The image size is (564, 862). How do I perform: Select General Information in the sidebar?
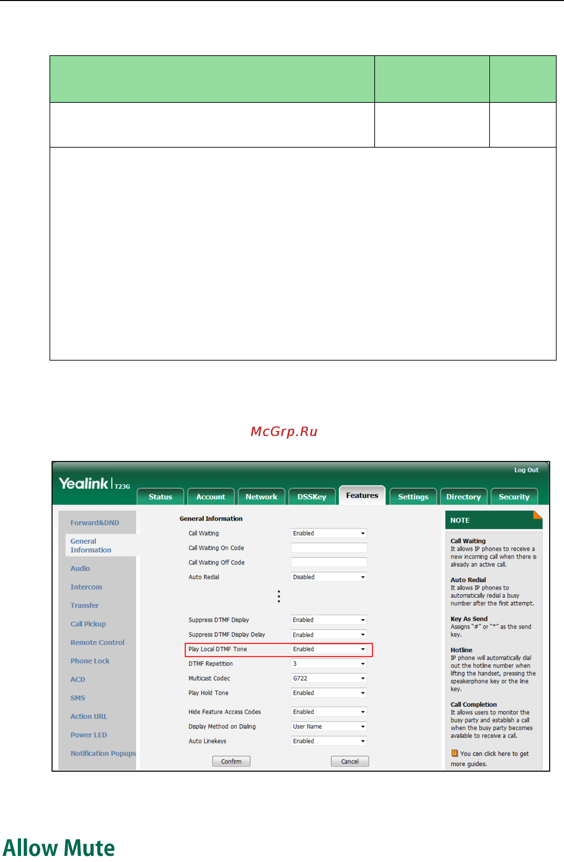click(91, 546)
